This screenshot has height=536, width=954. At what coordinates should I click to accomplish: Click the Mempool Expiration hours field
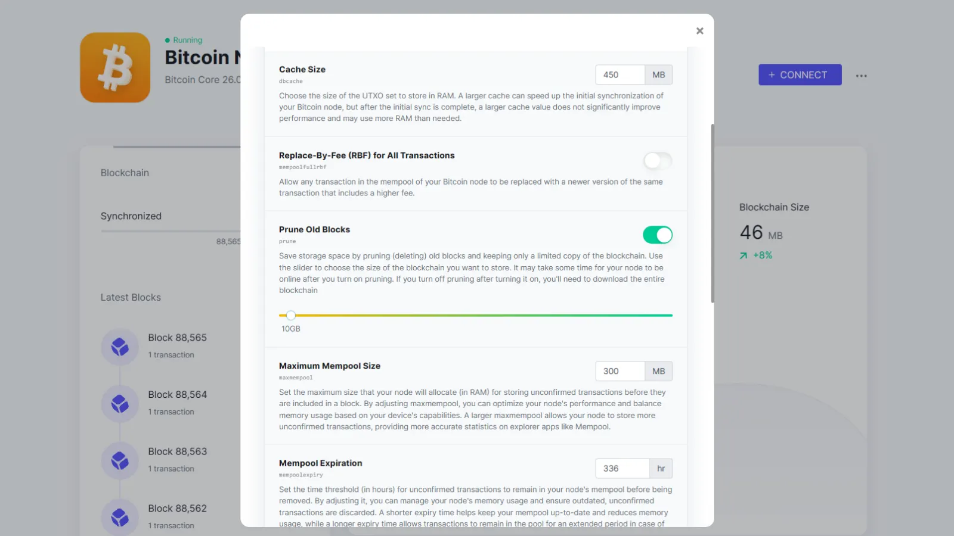click(x=622, y=468)
